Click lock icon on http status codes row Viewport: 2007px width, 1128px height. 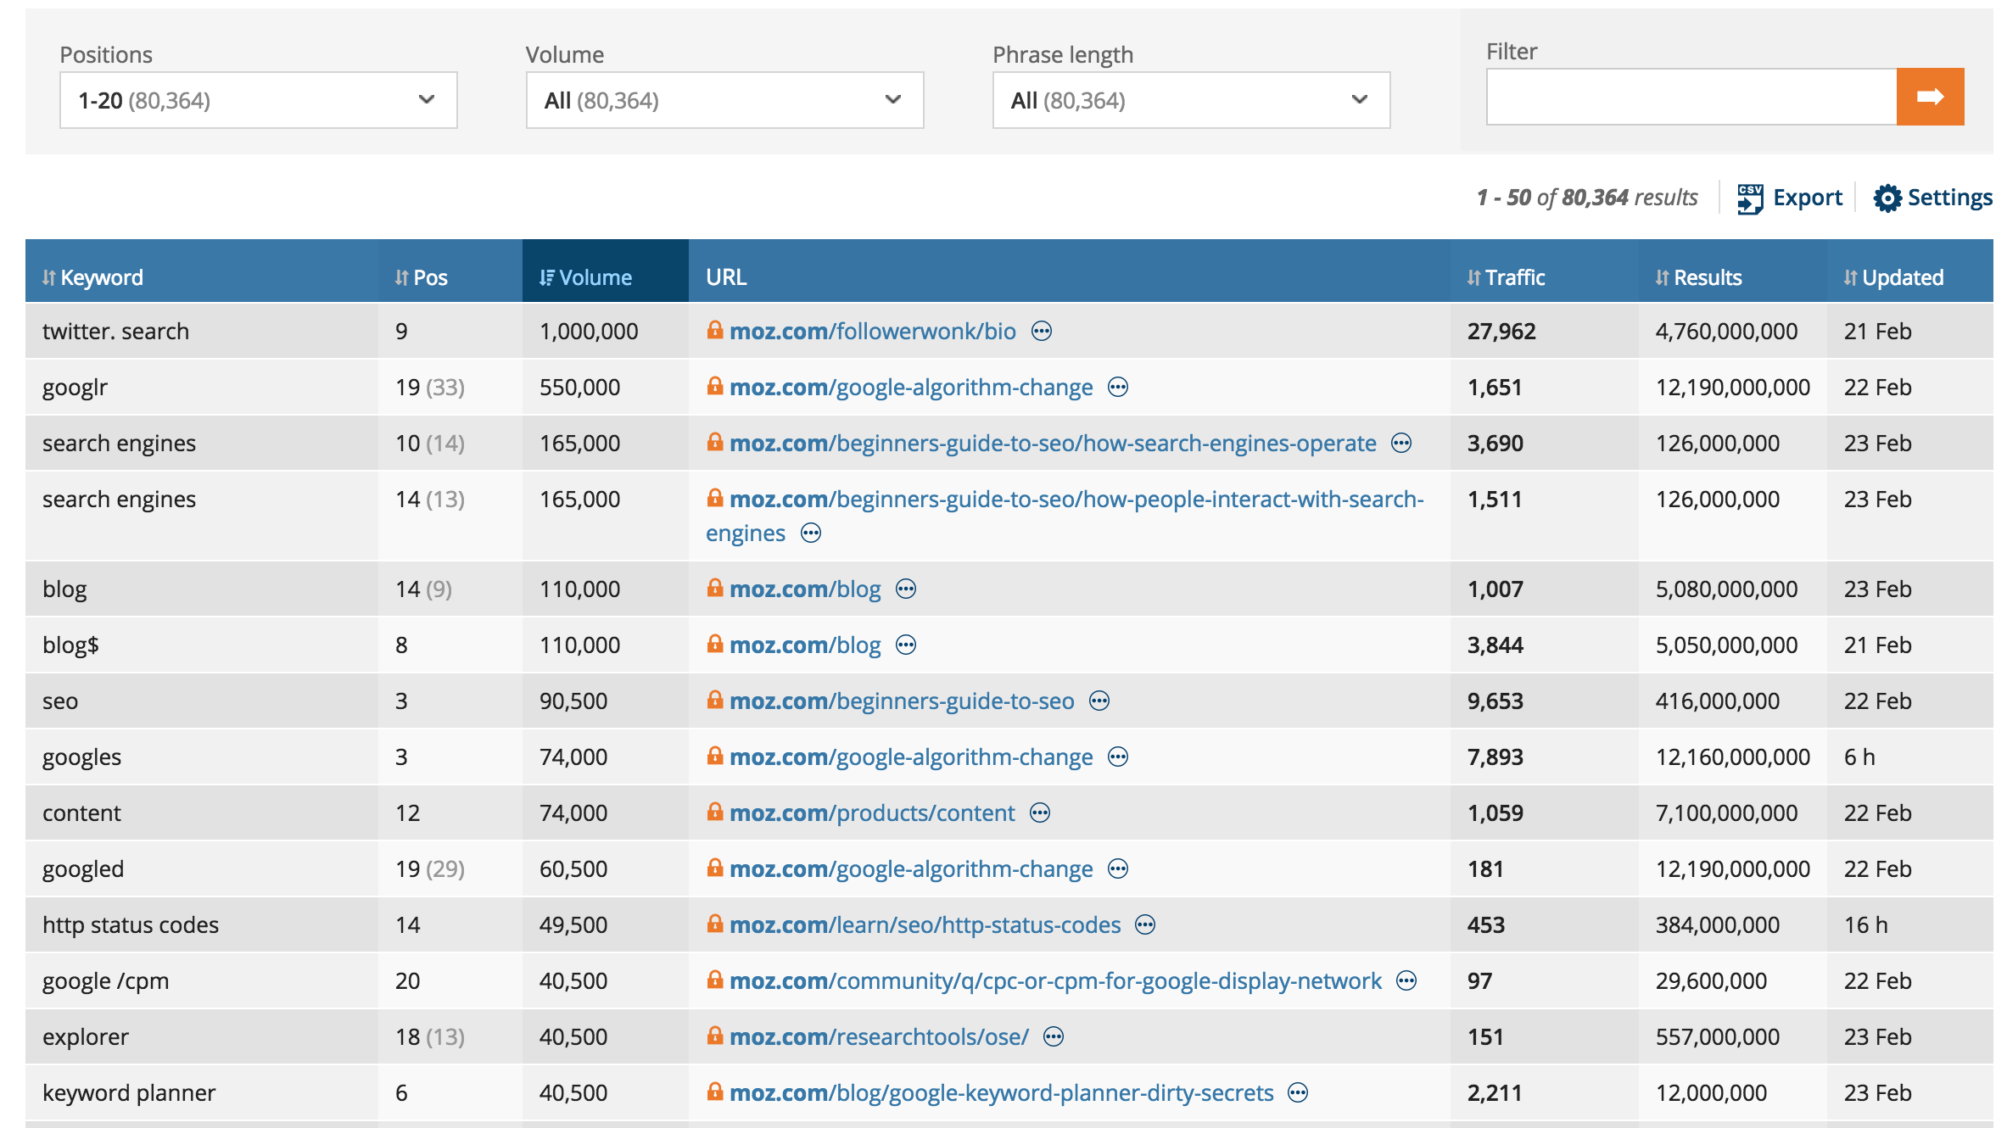(x=715, y=923)
